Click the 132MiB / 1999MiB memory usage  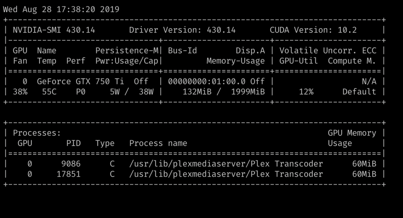click(224, 92)
